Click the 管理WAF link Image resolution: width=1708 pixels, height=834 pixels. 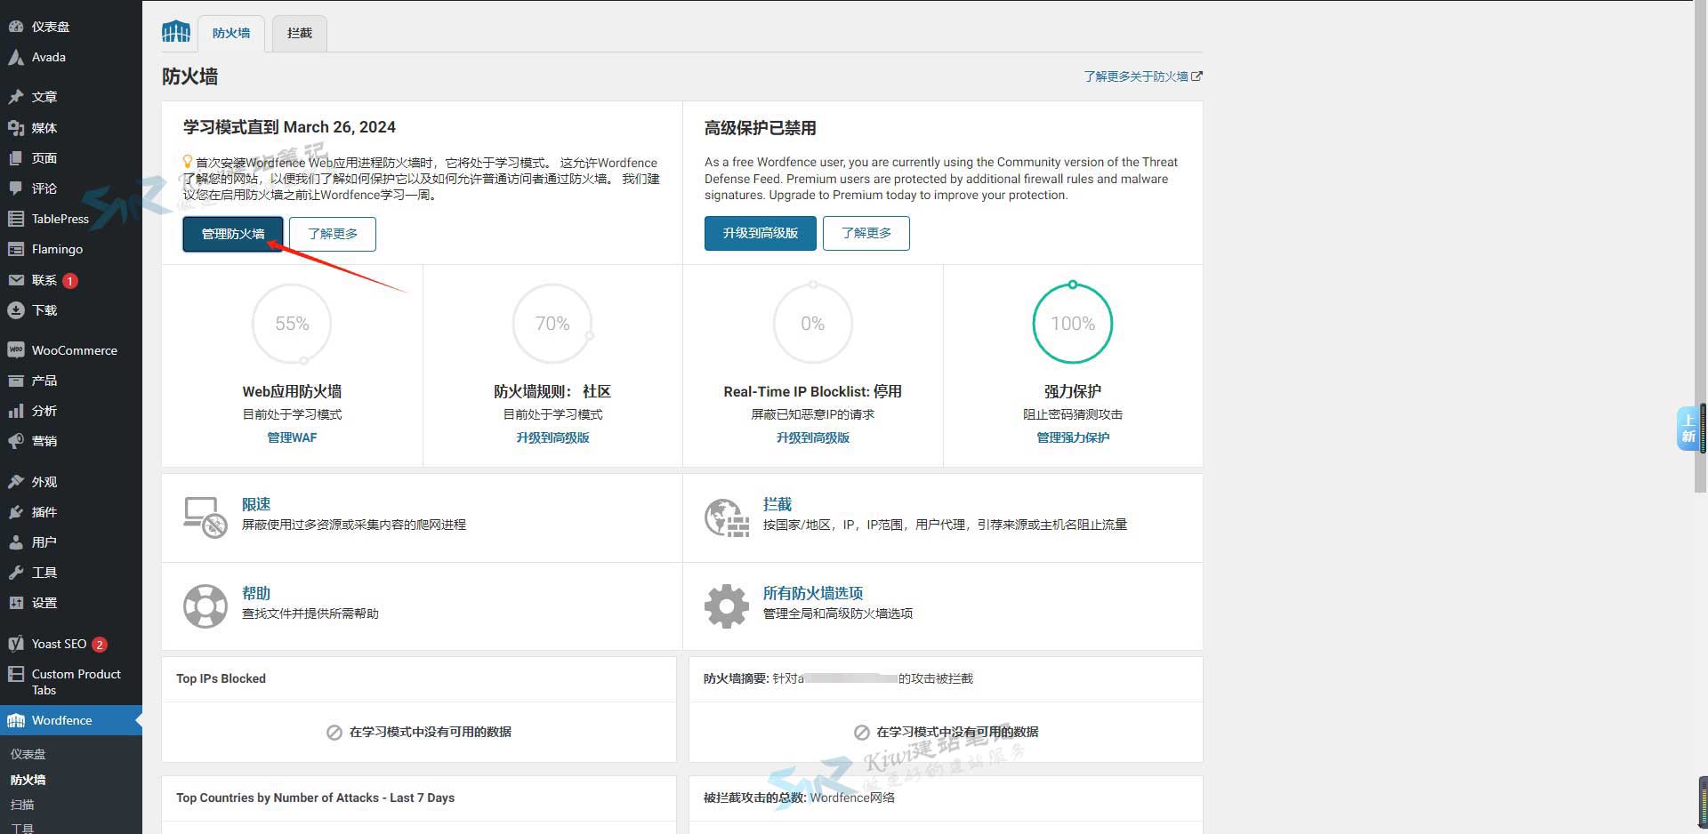(x=292, y=437)
